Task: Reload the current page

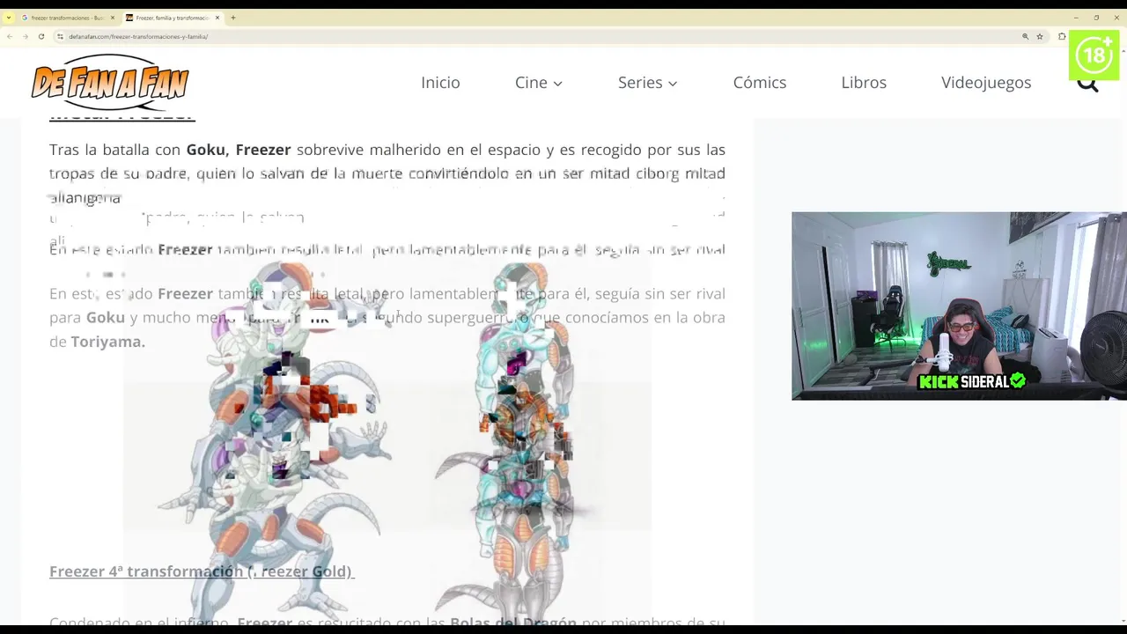Action: [41, 36]
